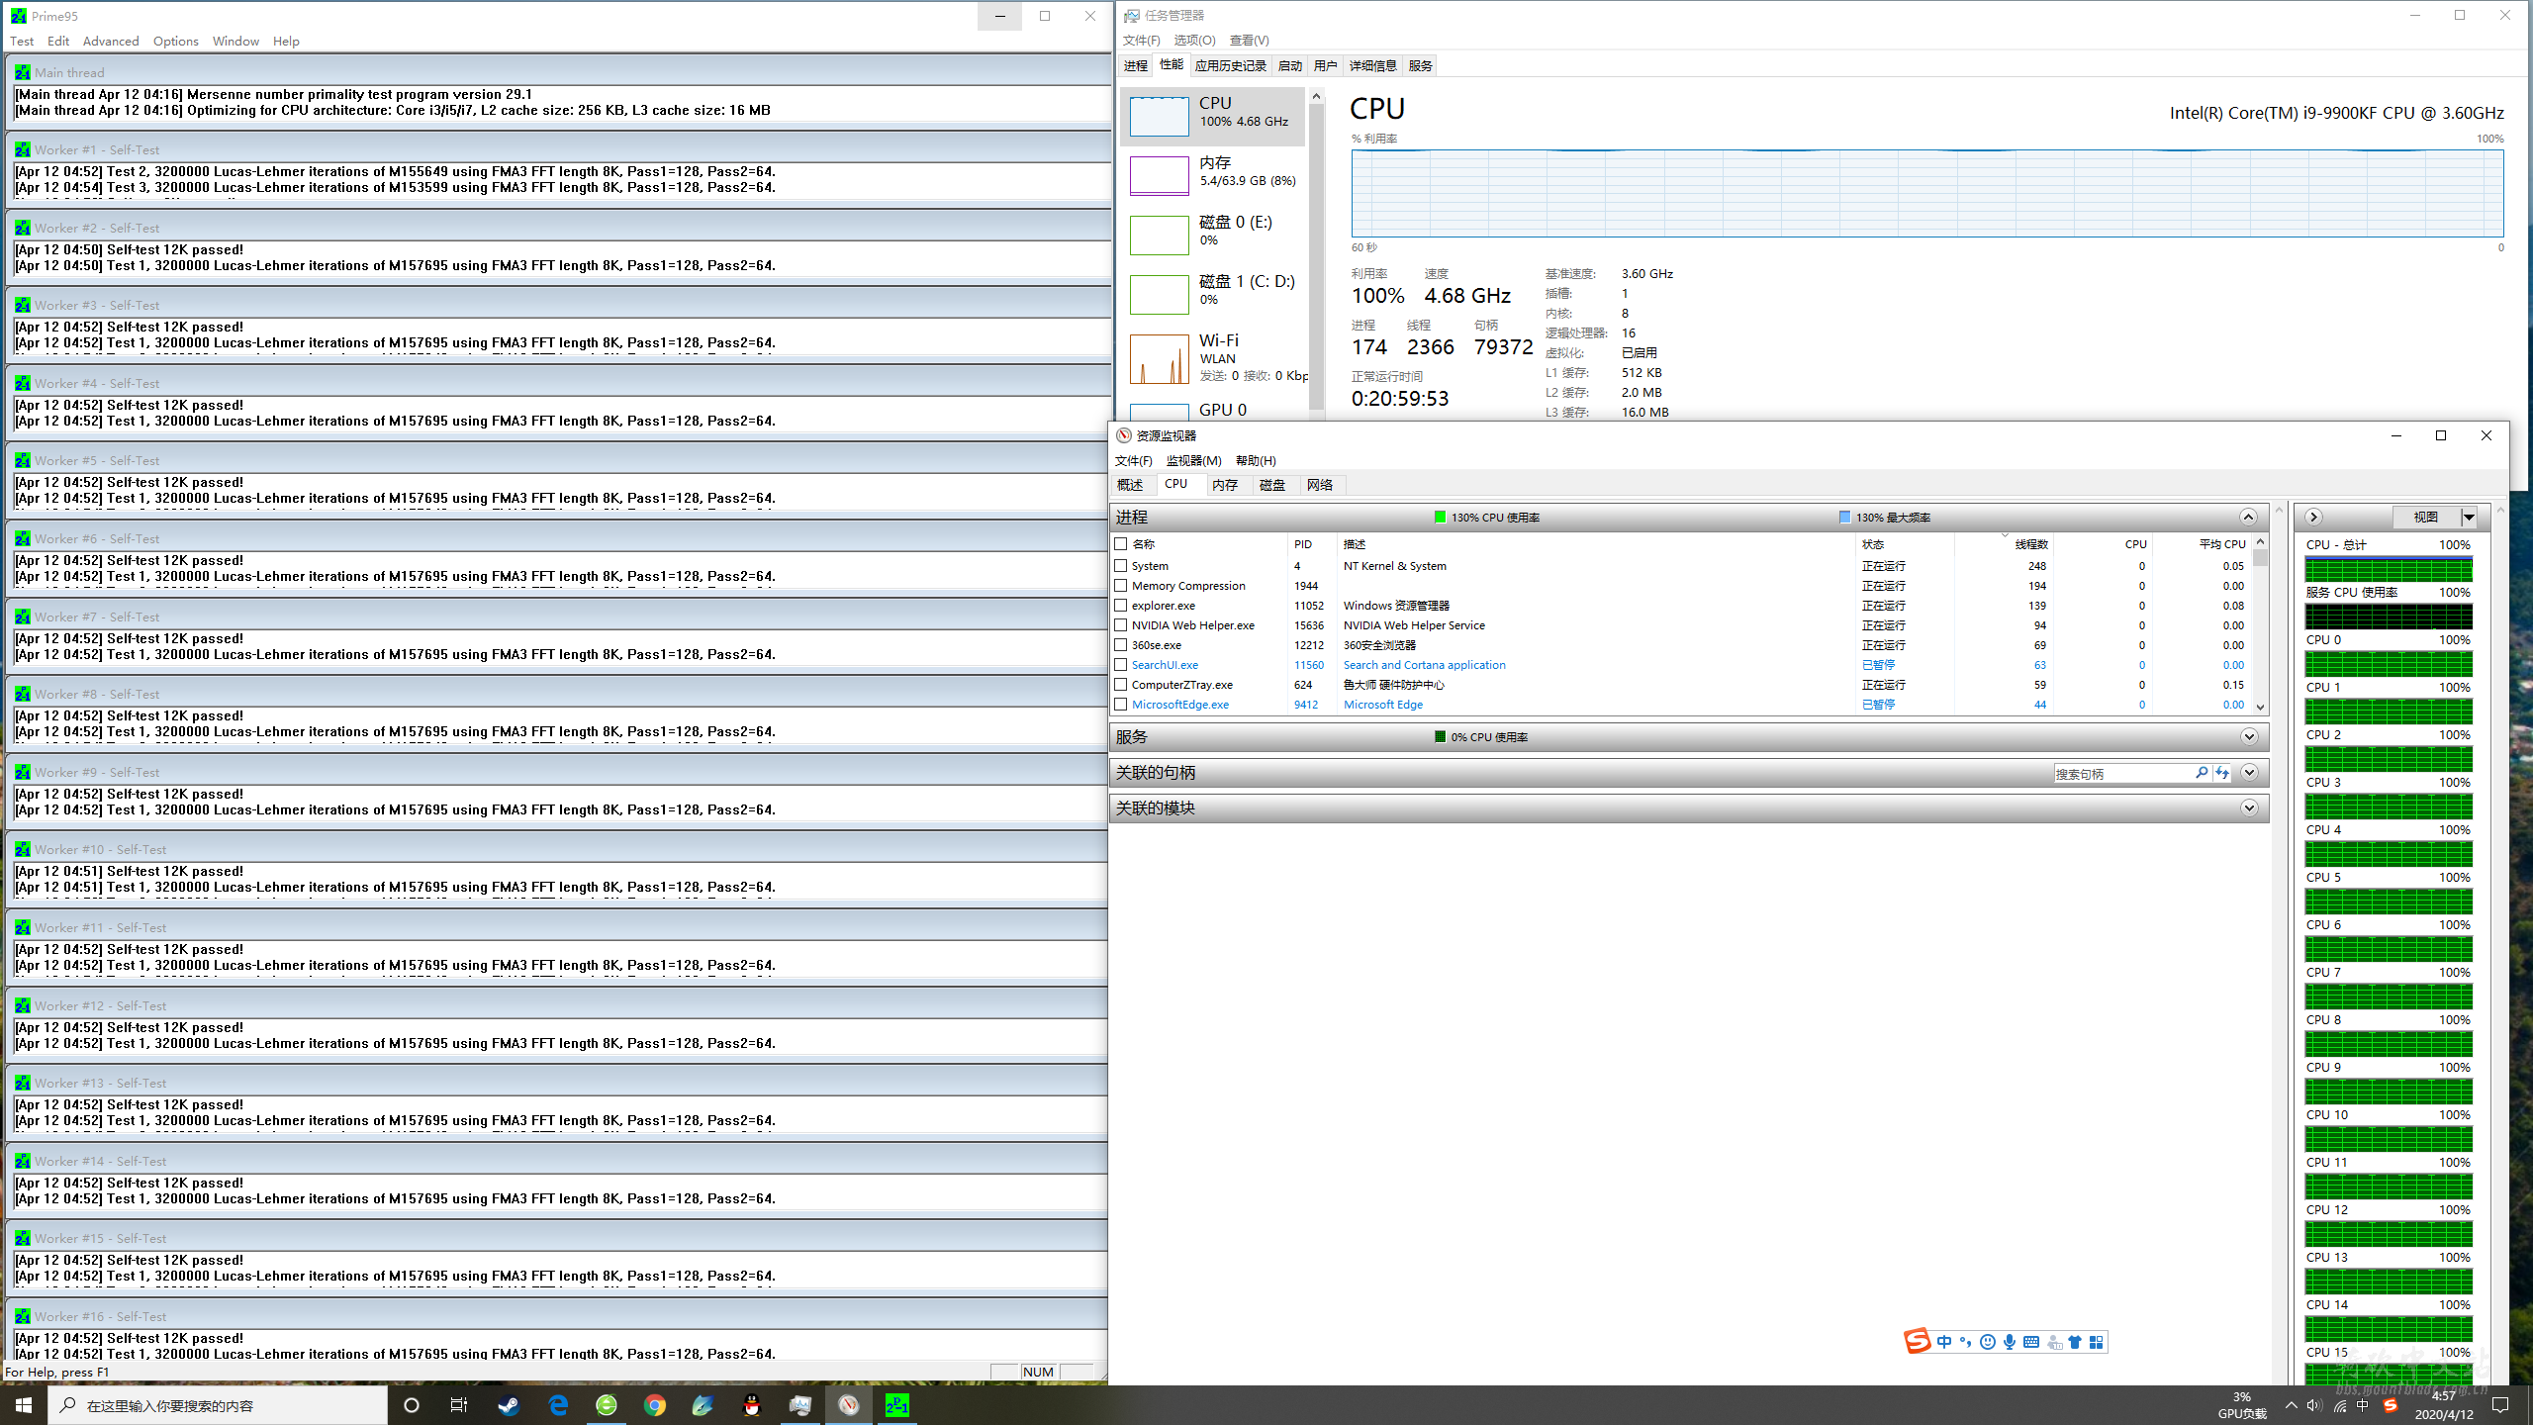This screenshot has width=2533, height=1425.
Task: Toggle Sogou Chinese/English mode button
Action: point(1944,1342)
